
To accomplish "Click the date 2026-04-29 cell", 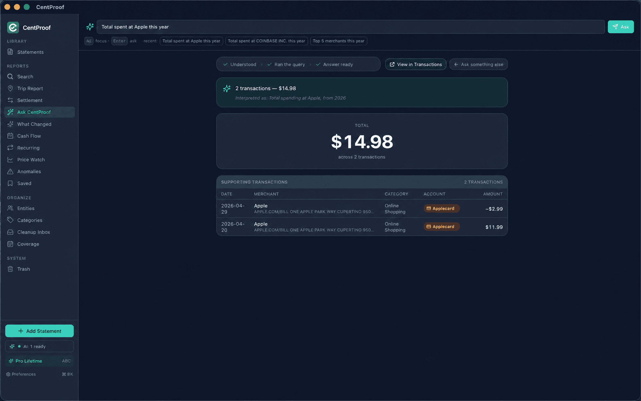I will coord(233,209).
